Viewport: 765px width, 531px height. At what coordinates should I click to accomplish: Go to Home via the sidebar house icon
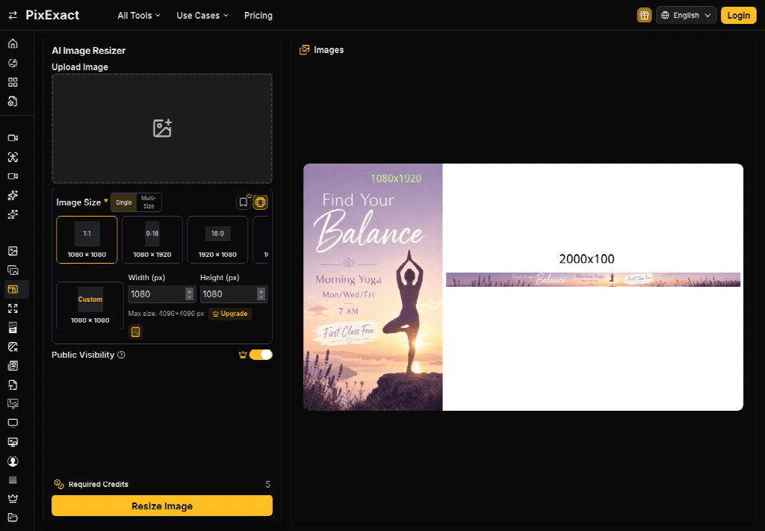[13, 43]
